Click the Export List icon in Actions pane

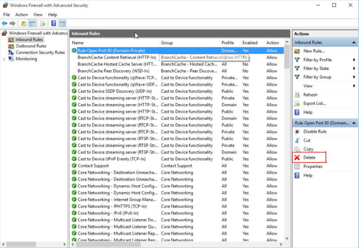click(x=297, y=103)
